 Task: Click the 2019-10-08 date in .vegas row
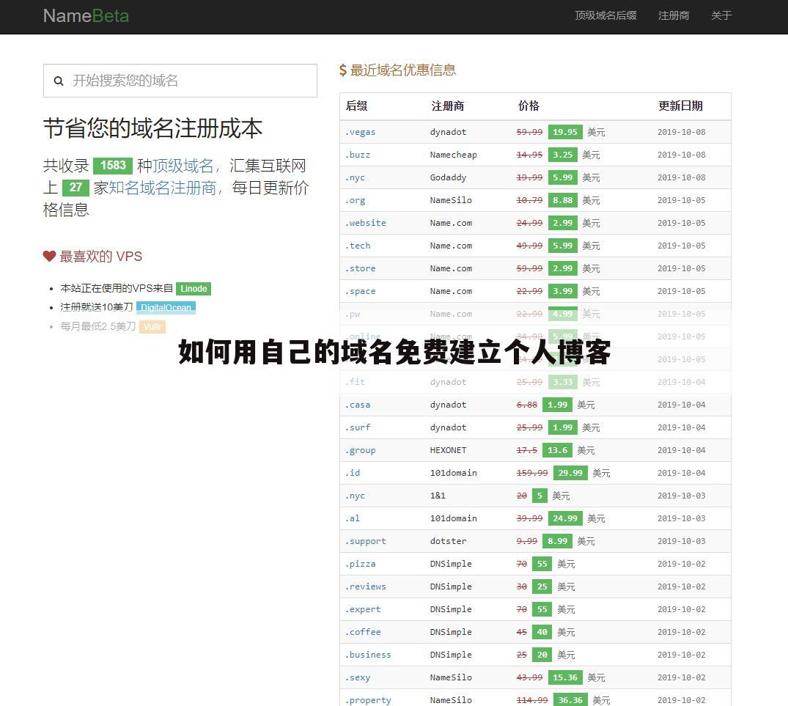click(x=682, y=132)
